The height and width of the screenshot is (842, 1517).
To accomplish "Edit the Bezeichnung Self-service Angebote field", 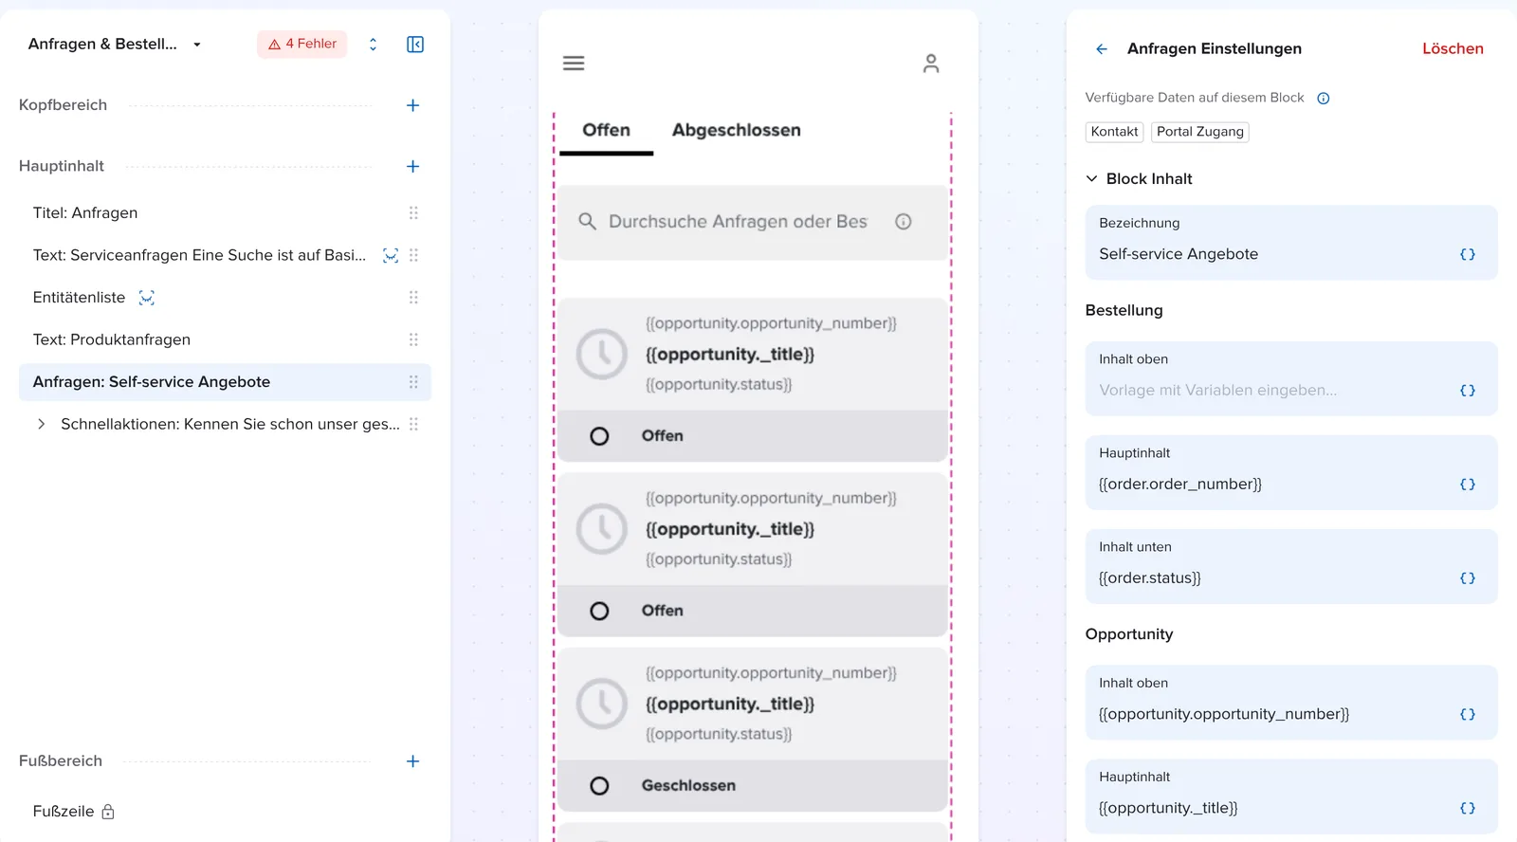I will pyautogui.click(x=1291, y=243).
